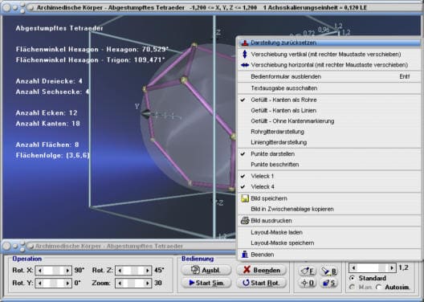The width and height of the screenshot is (424, 302).
Task: Click Rot. Z slider right arrow
Action: [148, 271]
